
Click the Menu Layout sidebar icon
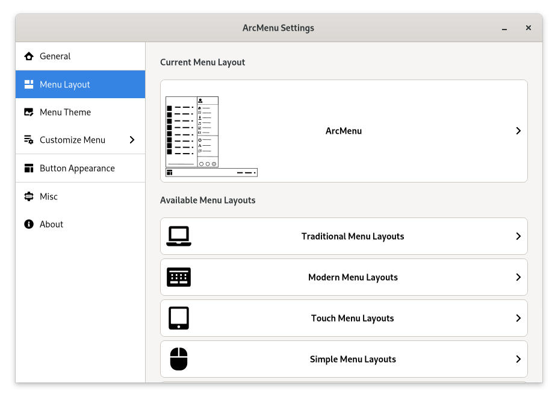28,85
